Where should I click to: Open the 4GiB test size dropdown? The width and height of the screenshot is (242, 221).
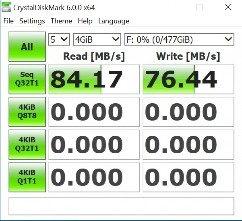97,39
